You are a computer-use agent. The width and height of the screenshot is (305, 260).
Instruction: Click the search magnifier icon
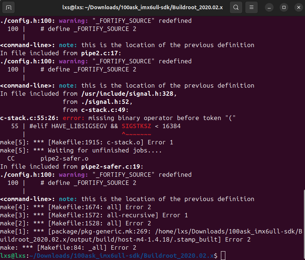236,7
